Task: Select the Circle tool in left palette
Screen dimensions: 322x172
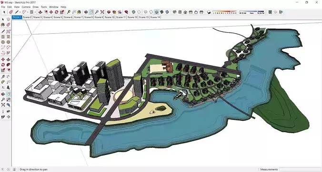Action: pos(3,42)
